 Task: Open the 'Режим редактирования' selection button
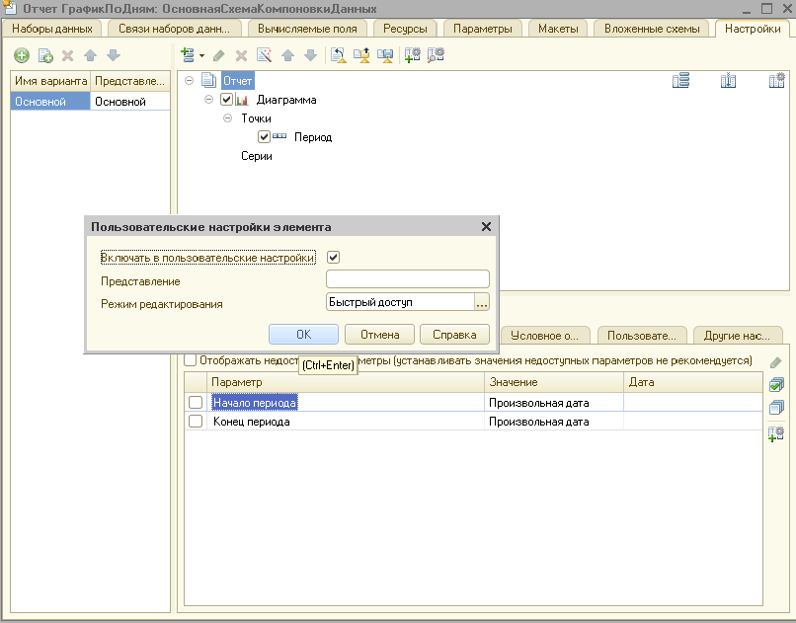tap(482, 303)
